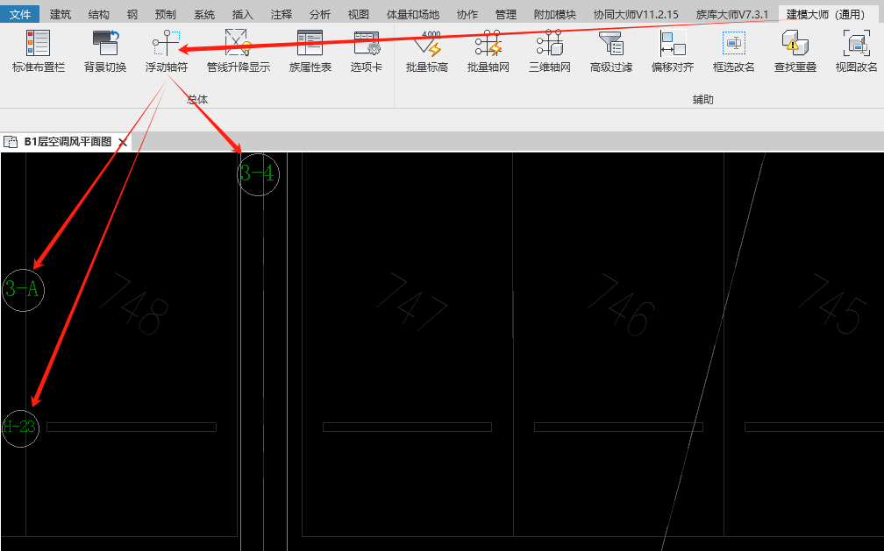Open the 协同大师V11.2.15 tab
The image size is (884, 551).
636,15
